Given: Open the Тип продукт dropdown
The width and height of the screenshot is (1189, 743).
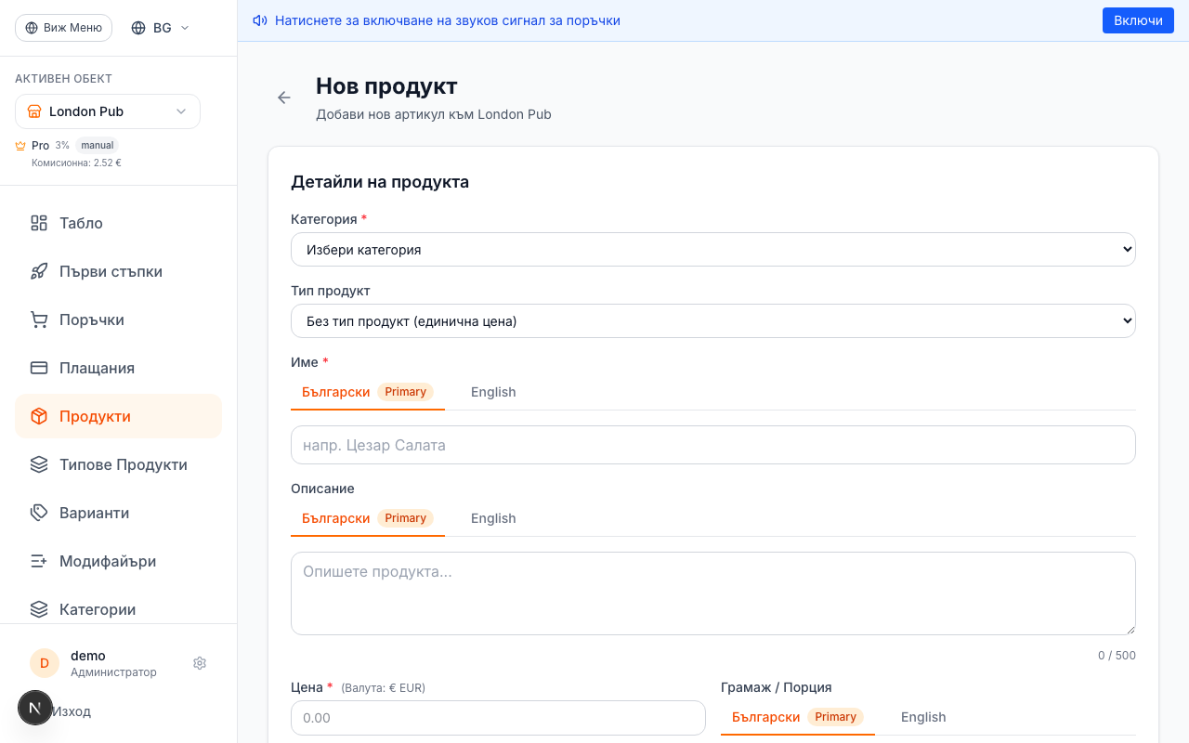Looking at the screenshot, I should point(712,320).
